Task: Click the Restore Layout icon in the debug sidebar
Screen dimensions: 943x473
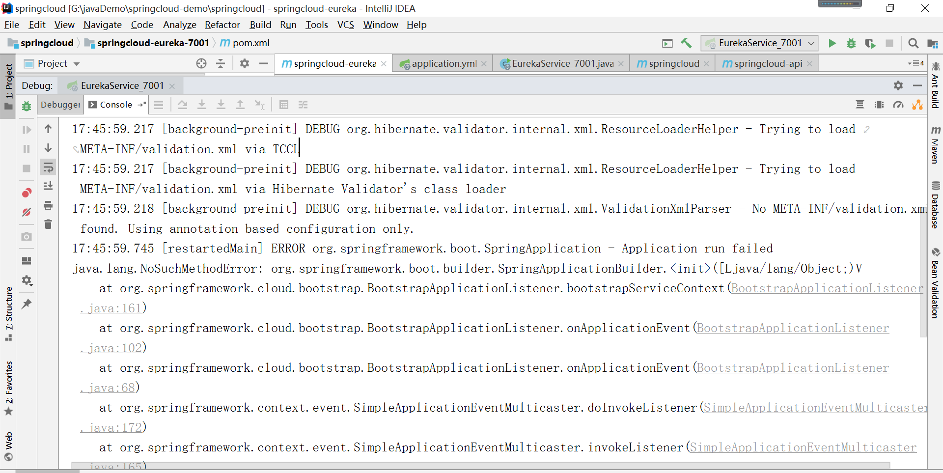Action: point(27,260)
